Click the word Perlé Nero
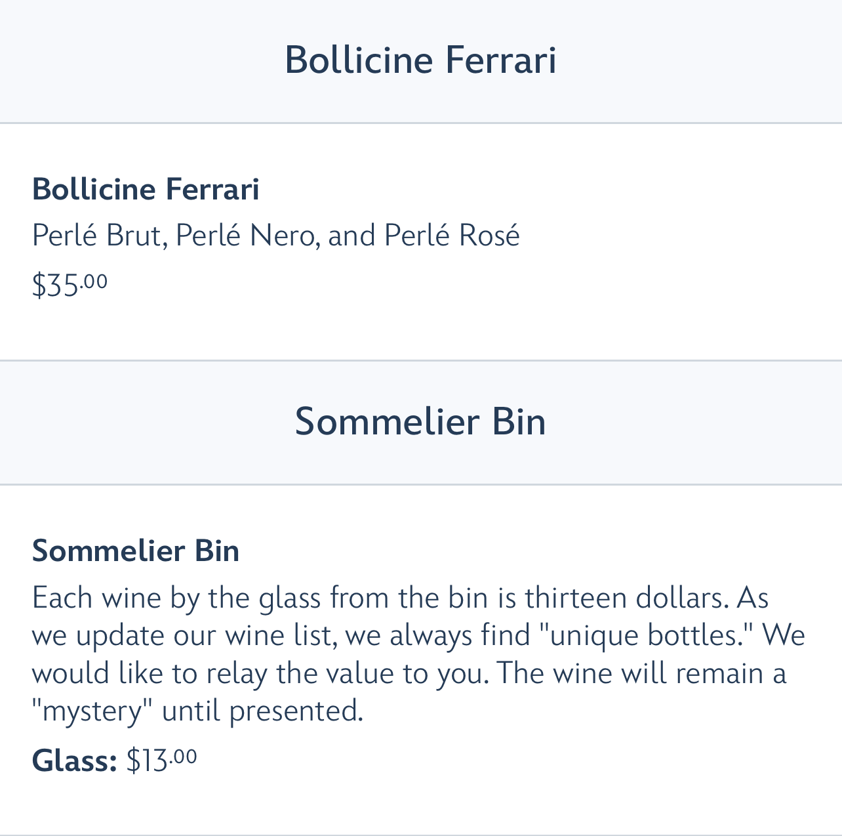 point(247,236)
